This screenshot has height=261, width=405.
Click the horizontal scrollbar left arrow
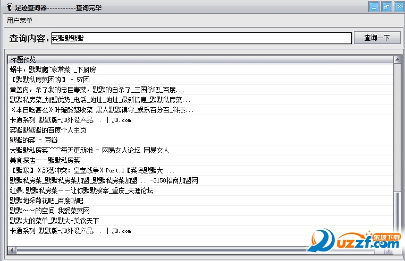coord(12,250)
